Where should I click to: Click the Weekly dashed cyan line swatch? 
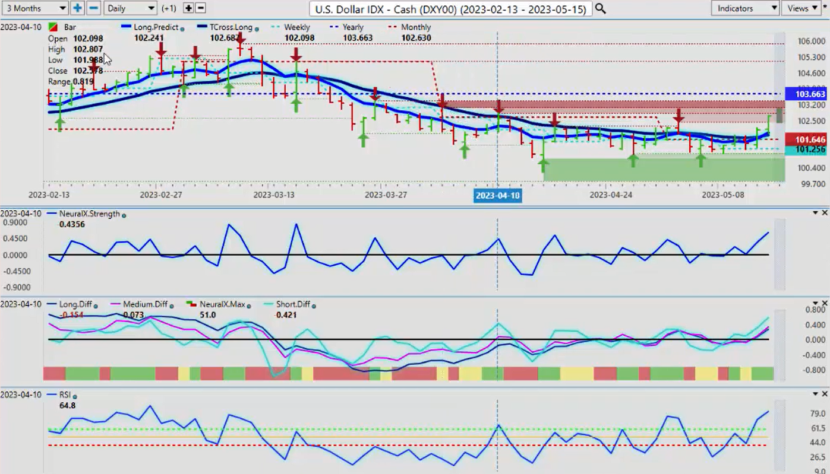pyautogui.click(x=275, y=27)
